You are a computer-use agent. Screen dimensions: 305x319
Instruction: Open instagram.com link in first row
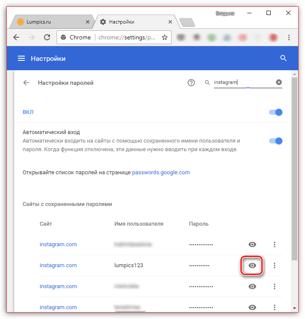point(58,244)
